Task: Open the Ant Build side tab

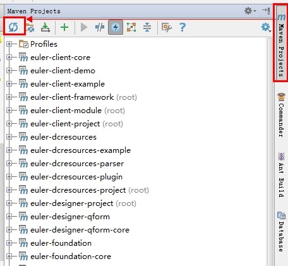Action: tap(281, 174)
